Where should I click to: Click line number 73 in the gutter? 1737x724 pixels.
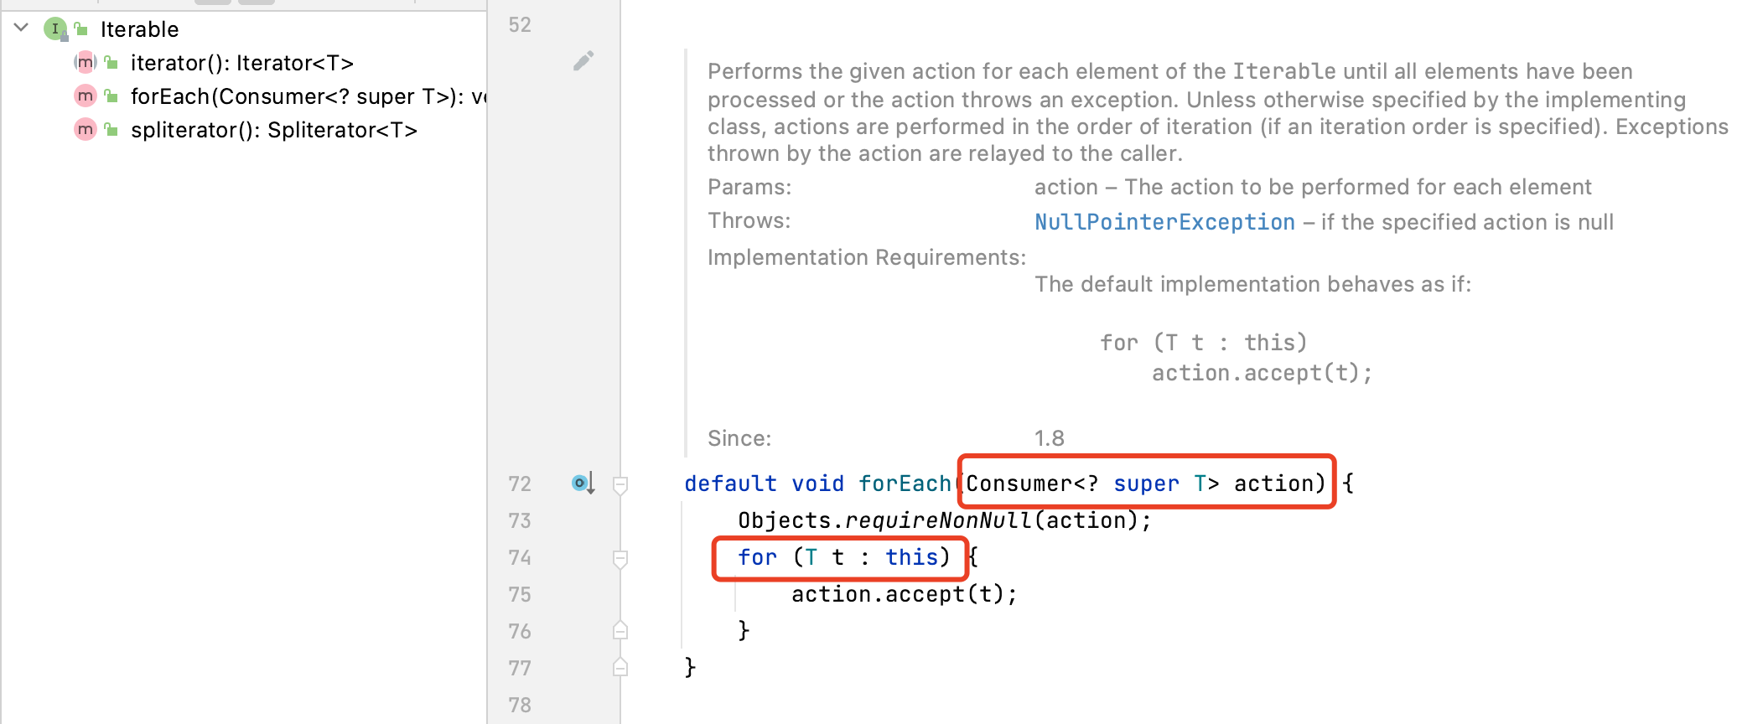click(x=520, y=521)
